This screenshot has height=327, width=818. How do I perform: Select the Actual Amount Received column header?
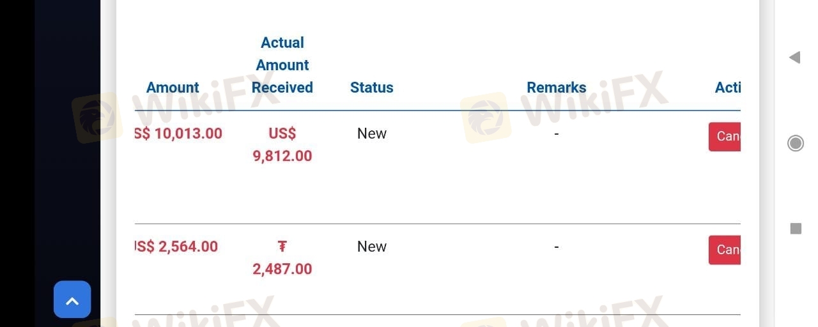(282, 65)
